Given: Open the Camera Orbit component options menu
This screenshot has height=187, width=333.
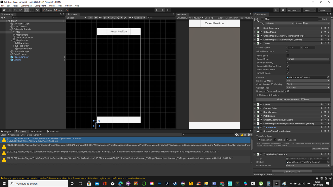Looking at the screenshot, I should tap(329, 108).
